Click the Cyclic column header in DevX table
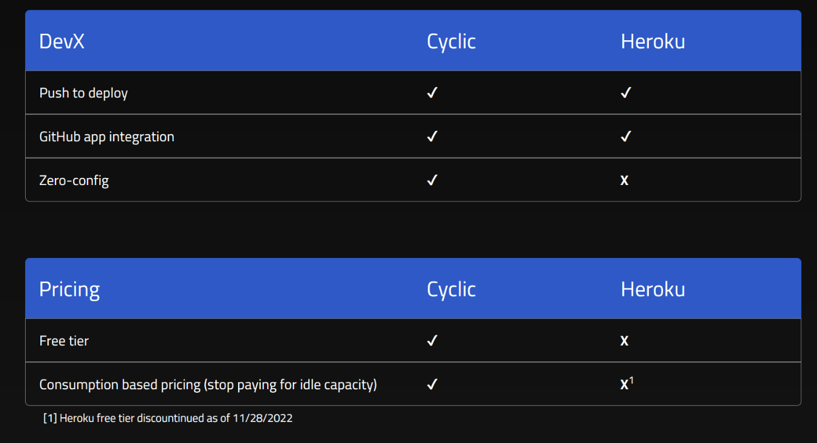Screen dimensions: 817x443 [x=452, y=41]
